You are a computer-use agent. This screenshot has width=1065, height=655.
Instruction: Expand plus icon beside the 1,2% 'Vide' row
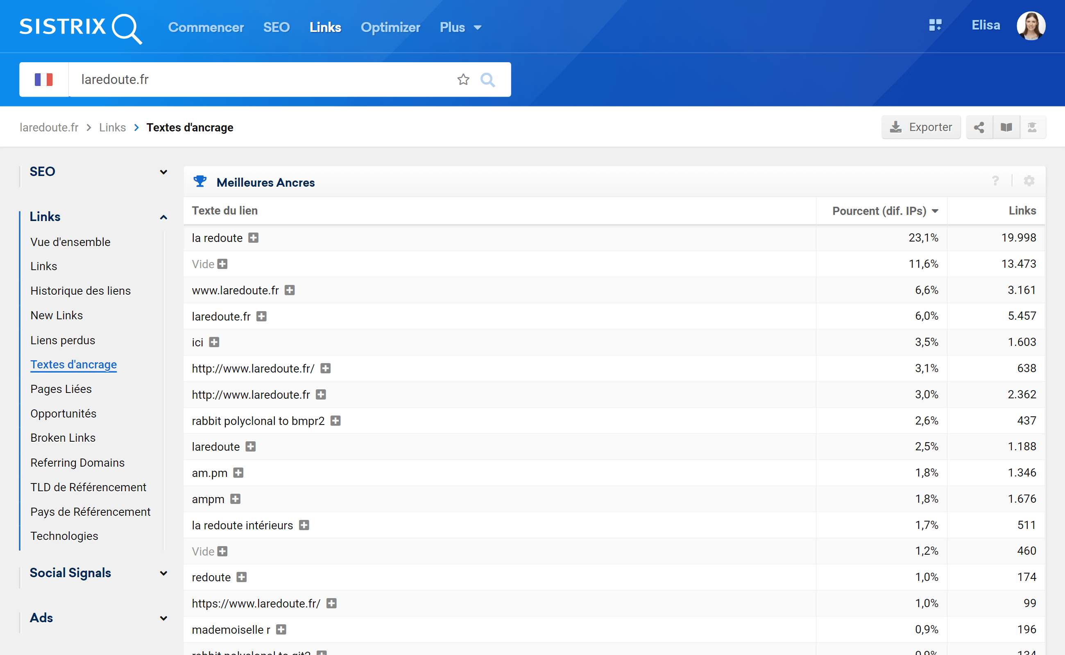coord(222,551)
